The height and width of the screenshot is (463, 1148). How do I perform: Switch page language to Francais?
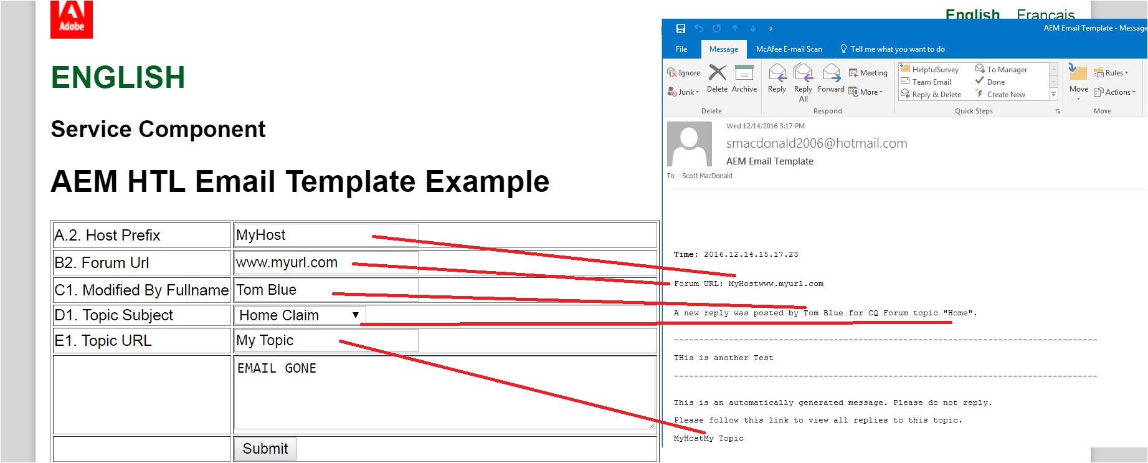pyautogui.click(x=1046, y=14)
